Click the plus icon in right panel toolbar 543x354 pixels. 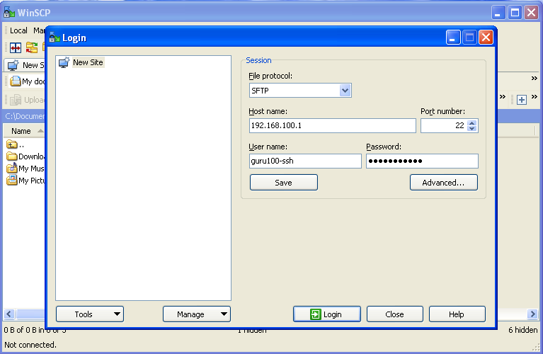[522, 100]
